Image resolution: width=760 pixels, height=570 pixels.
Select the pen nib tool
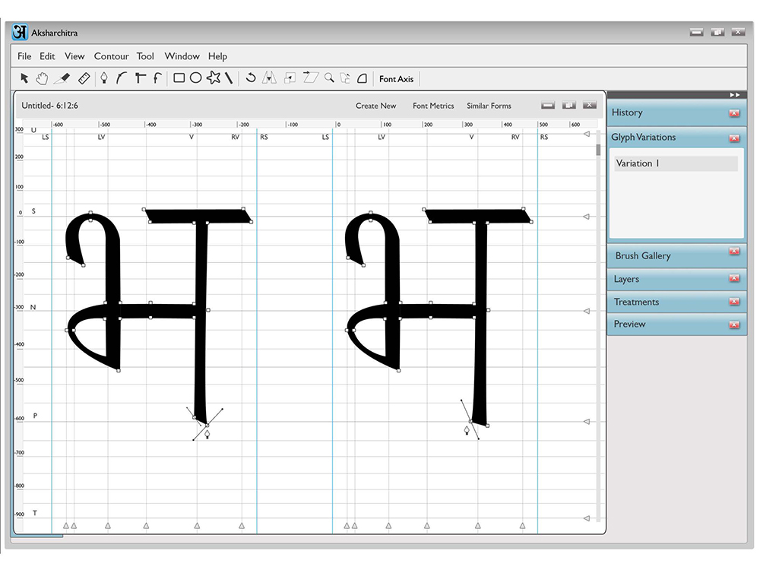(103, 78)
